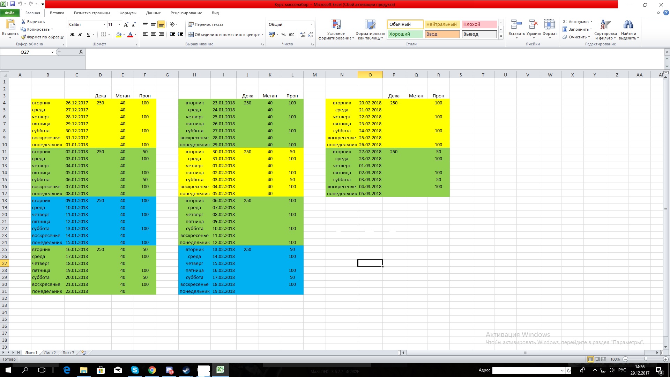Screen dimensions: 670x377
Task: Open the number format (Общий) dropdown
Action: (312, 24)
